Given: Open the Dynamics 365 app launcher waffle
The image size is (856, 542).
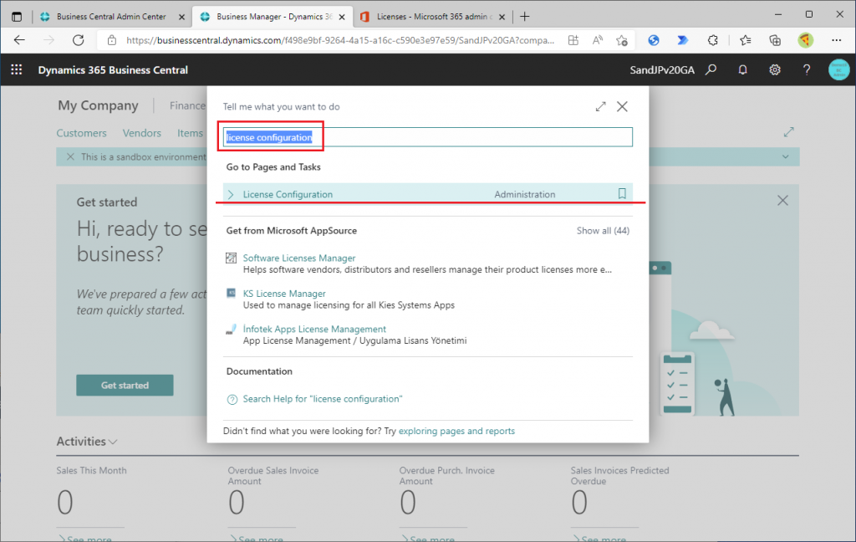Looking at the screenshot, I should (17, 70).
